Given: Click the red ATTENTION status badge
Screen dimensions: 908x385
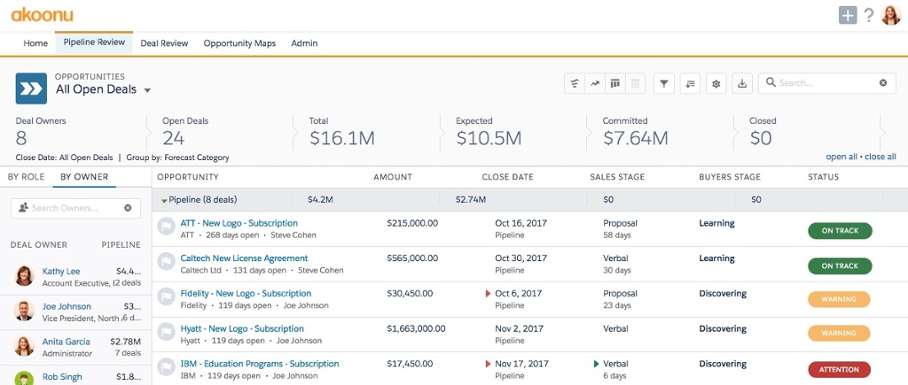Looking at the screenshot, I should coord(839,370).
